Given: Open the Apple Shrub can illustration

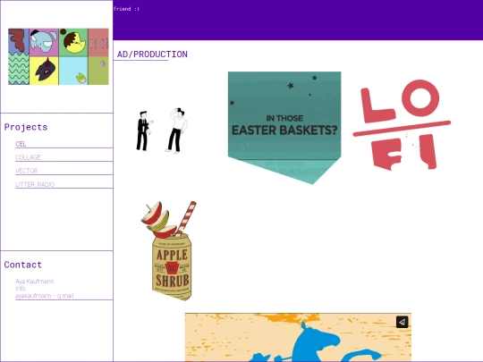Looking at the screenshot, I should [170, 251].
